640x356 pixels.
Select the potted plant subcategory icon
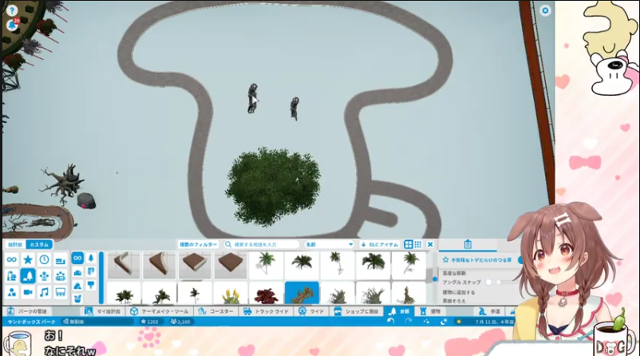77,299
